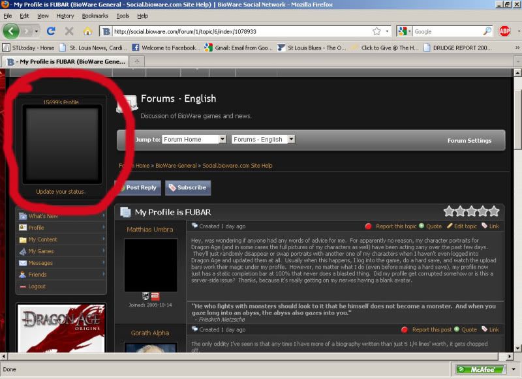Image resolution: width=522 pixels, height=379 pixels.
Task: Click the McAfee status bar badge
Action: pyautogui.click(x=481, y=369)
